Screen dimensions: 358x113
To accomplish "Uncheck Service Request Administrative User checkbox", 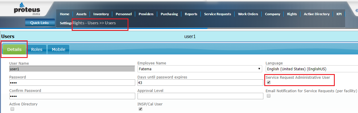I will click(x=268, y=83).
